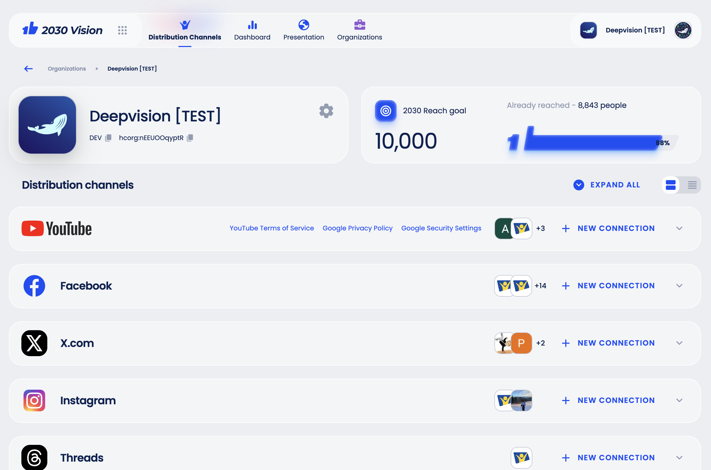This screenshot has width=711, height=470.
Task: Open the Dashboard tab
Action: point(252,30)
